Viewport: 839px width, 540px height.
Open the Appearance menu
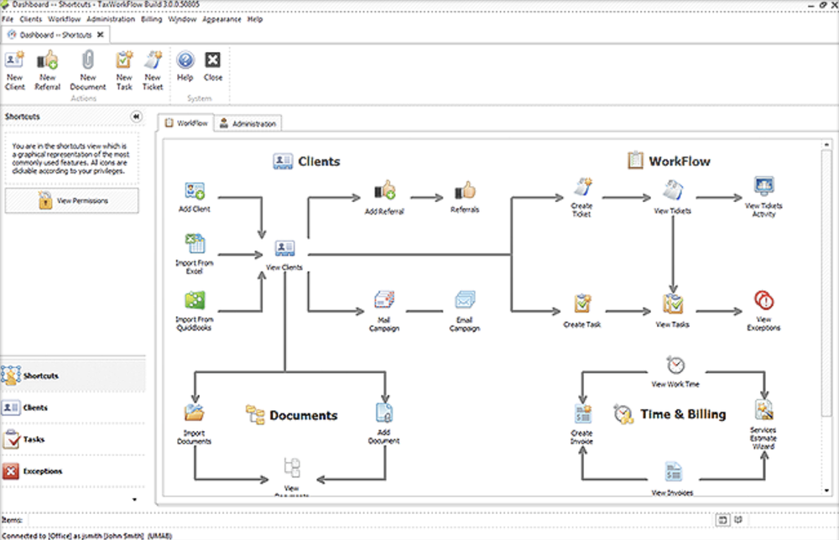(x=221, y=18)
